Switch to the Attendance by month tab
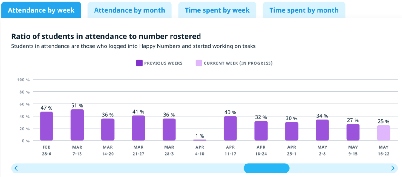Image resolution: width=402 pixels, height=177 pixels. (129, 10)
